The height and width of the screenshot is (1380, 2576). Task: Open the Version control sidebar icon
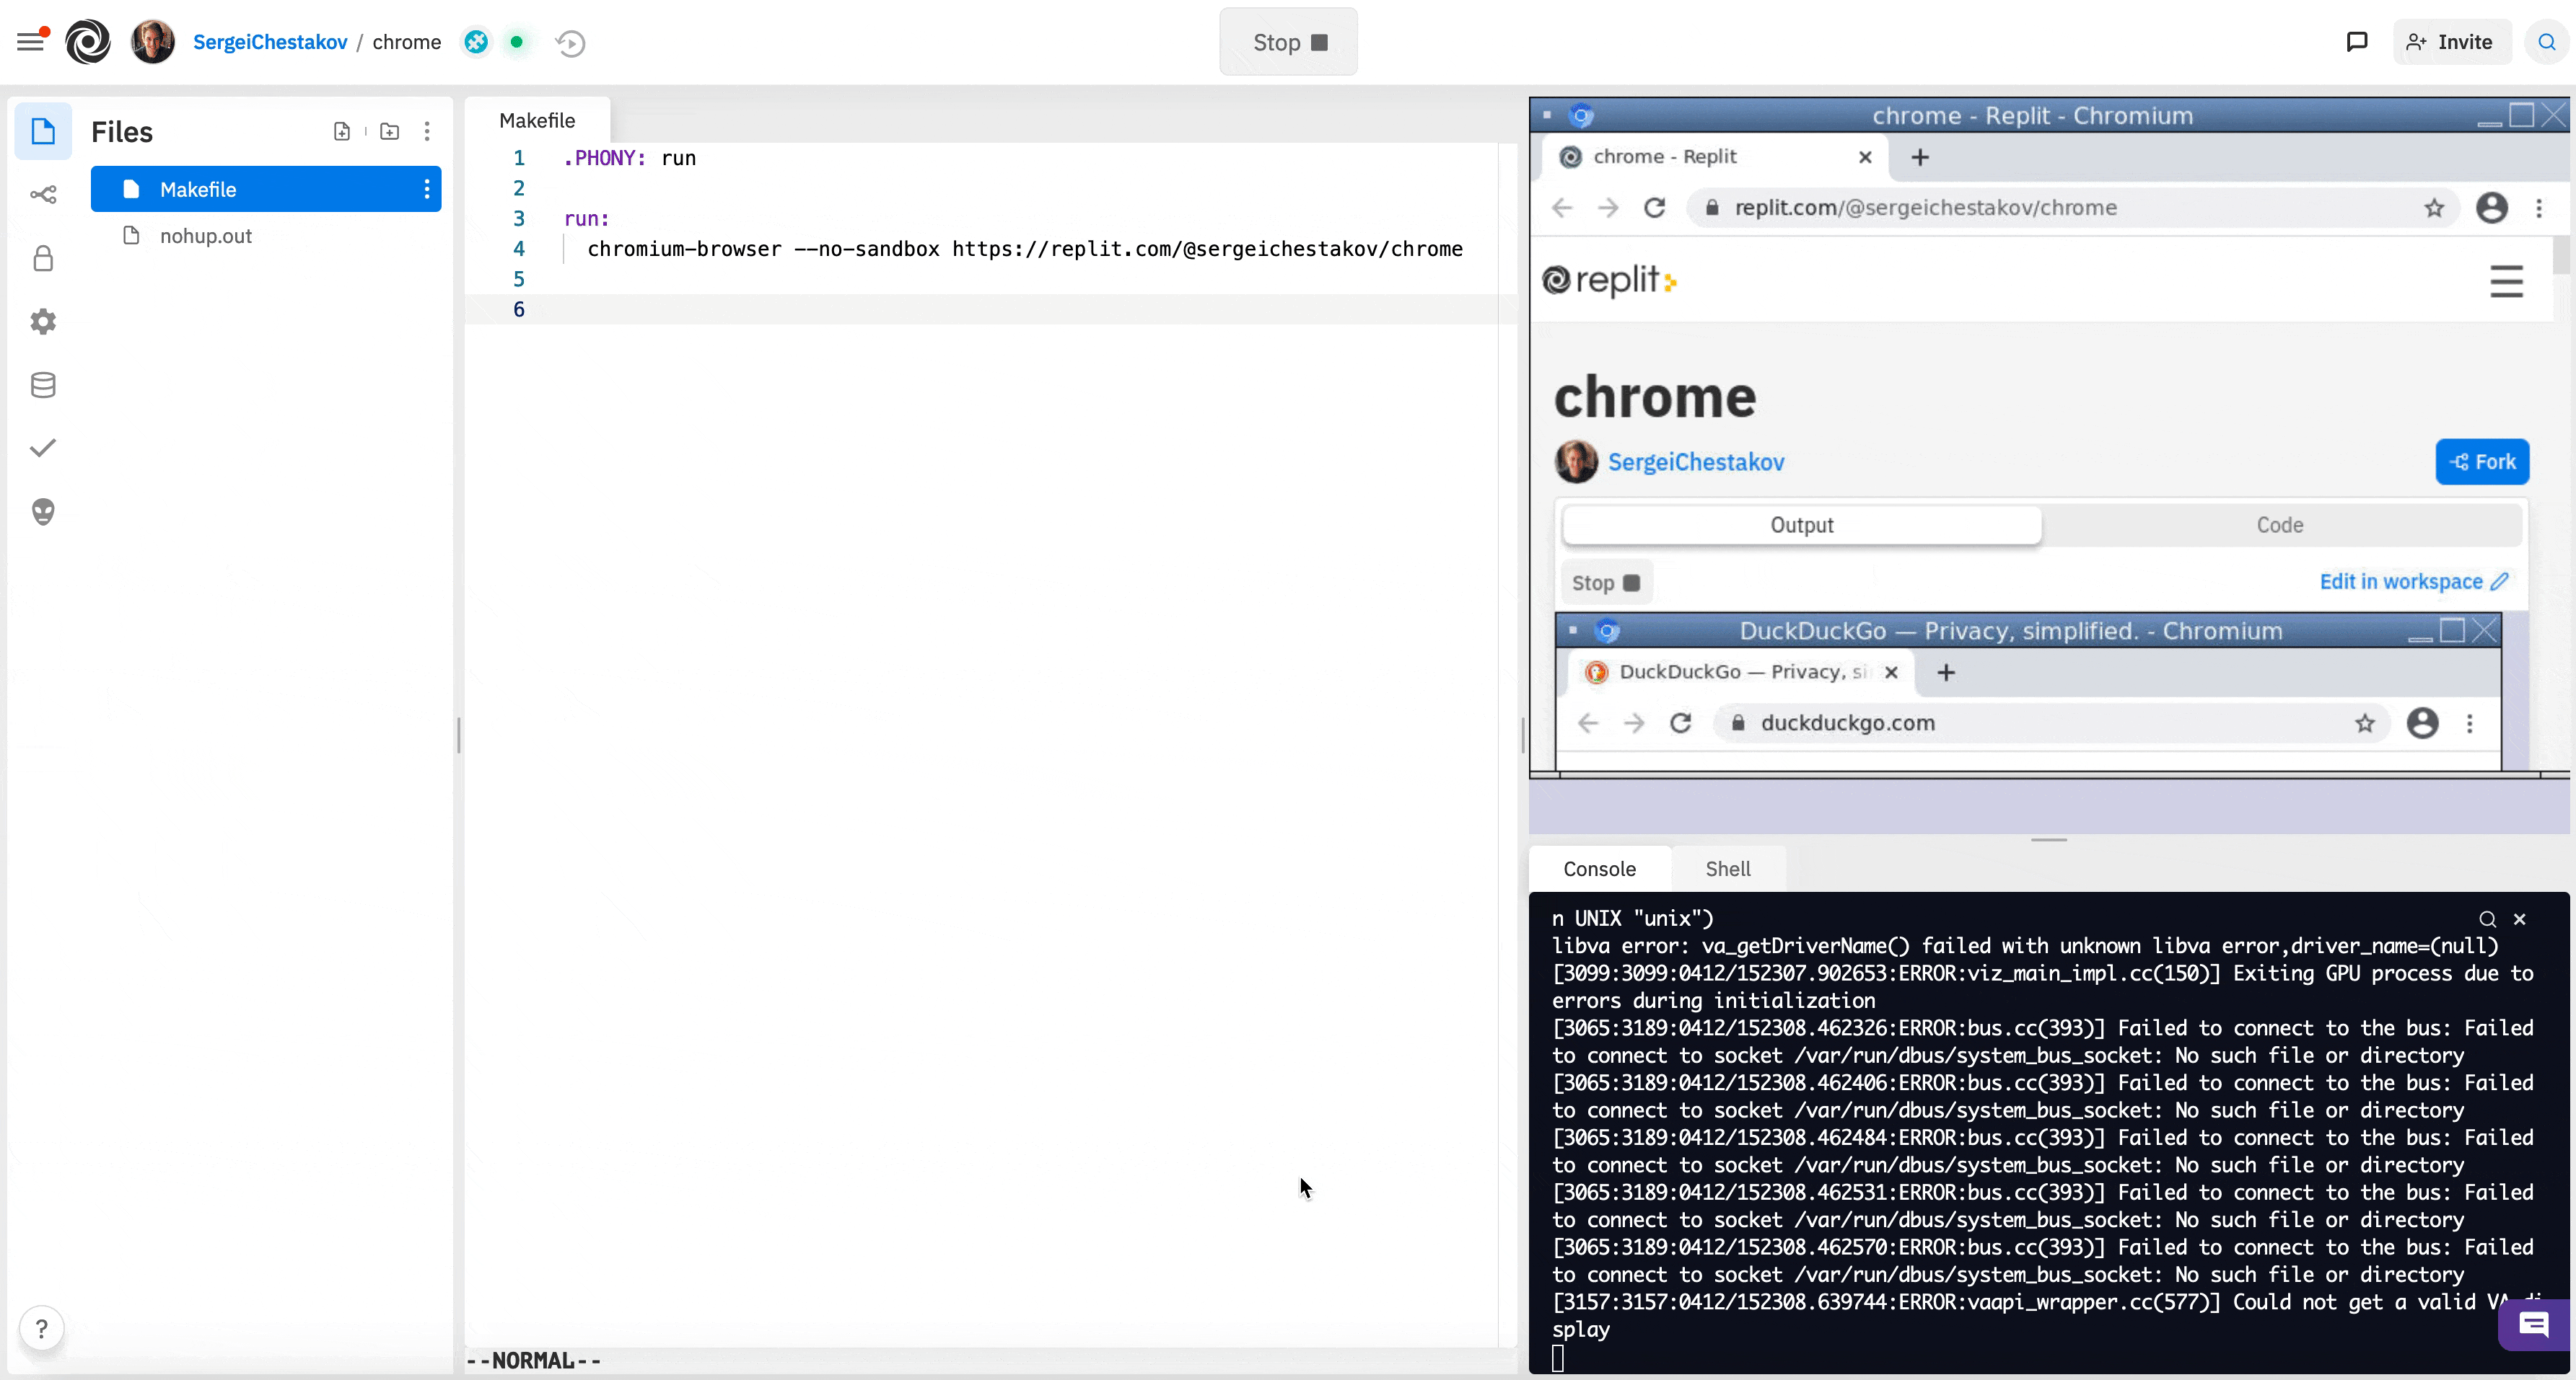(43, 195)
